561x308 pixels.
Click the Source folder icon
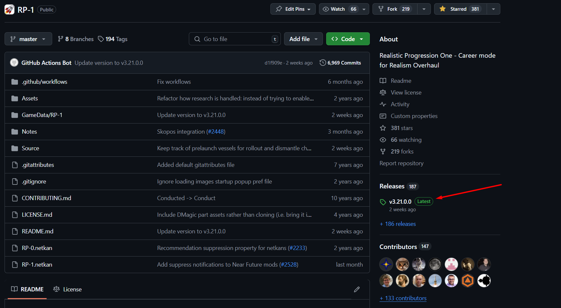(x=14, y=148)
